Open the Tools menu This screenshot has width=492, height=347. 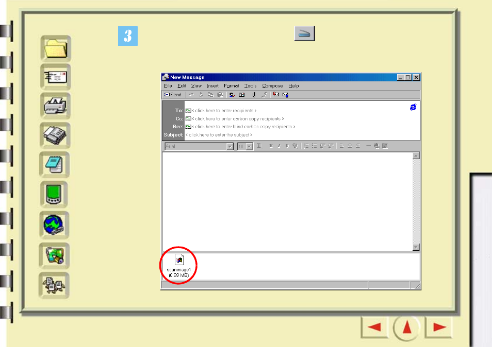tap(251, 86)
